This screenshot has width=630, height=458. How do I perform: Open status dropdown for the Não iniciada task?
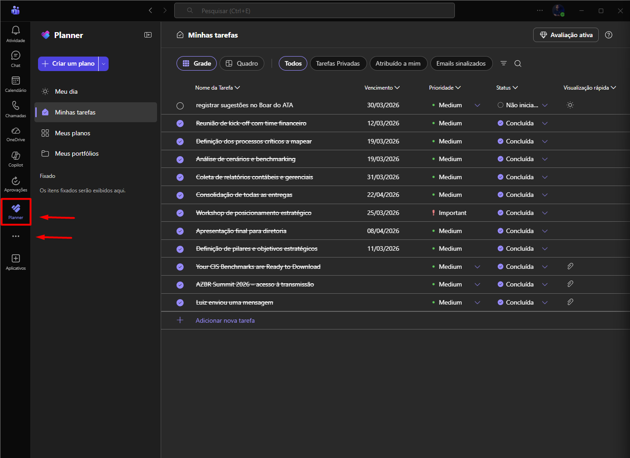545,105
